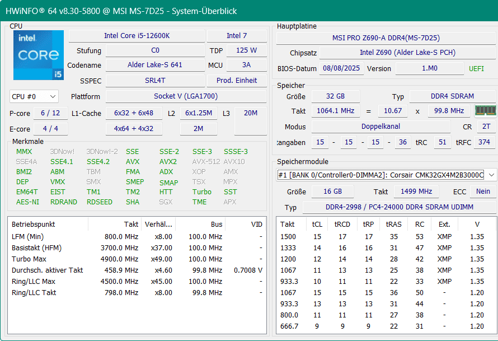Click the VID column header
Image resolution: width=498 pixels, height=341 pixels.
point(256,224)
